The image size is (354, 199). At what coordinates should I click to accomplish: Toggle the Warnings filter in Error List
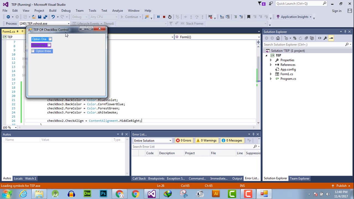click(206, 140)
